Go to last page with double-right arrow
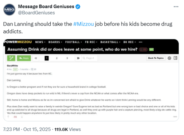The image size is (184, 135). (x=78, y=58)
